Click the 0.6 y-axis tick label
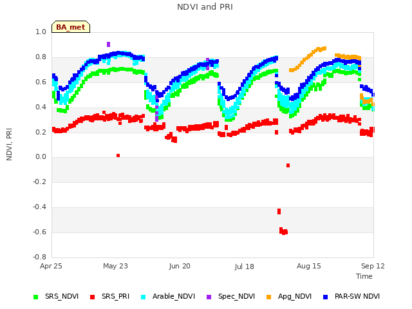 tap(41, 82)
